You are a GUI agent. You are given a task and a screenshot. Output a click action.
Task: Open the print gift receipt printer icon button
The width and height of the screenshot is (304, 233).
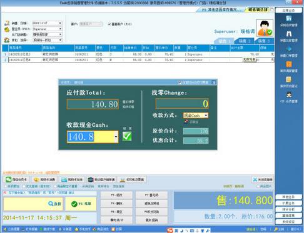132,179
